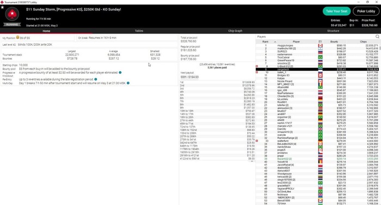Screen dimensions: 381x205
Task: Click the Chips column header
Action: point(363,42)
